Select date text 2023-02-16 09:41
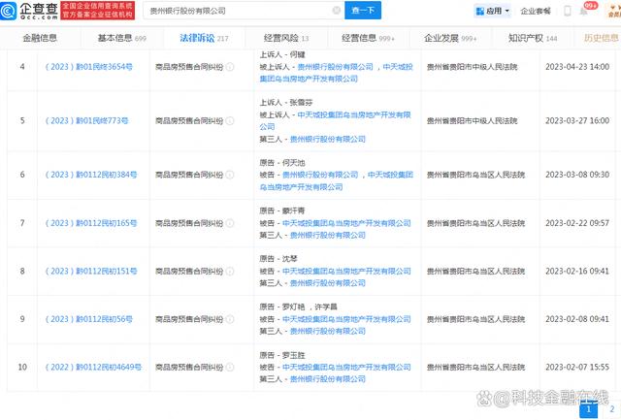This screenshot has width=621, height=420. click(x=577, y=272)
